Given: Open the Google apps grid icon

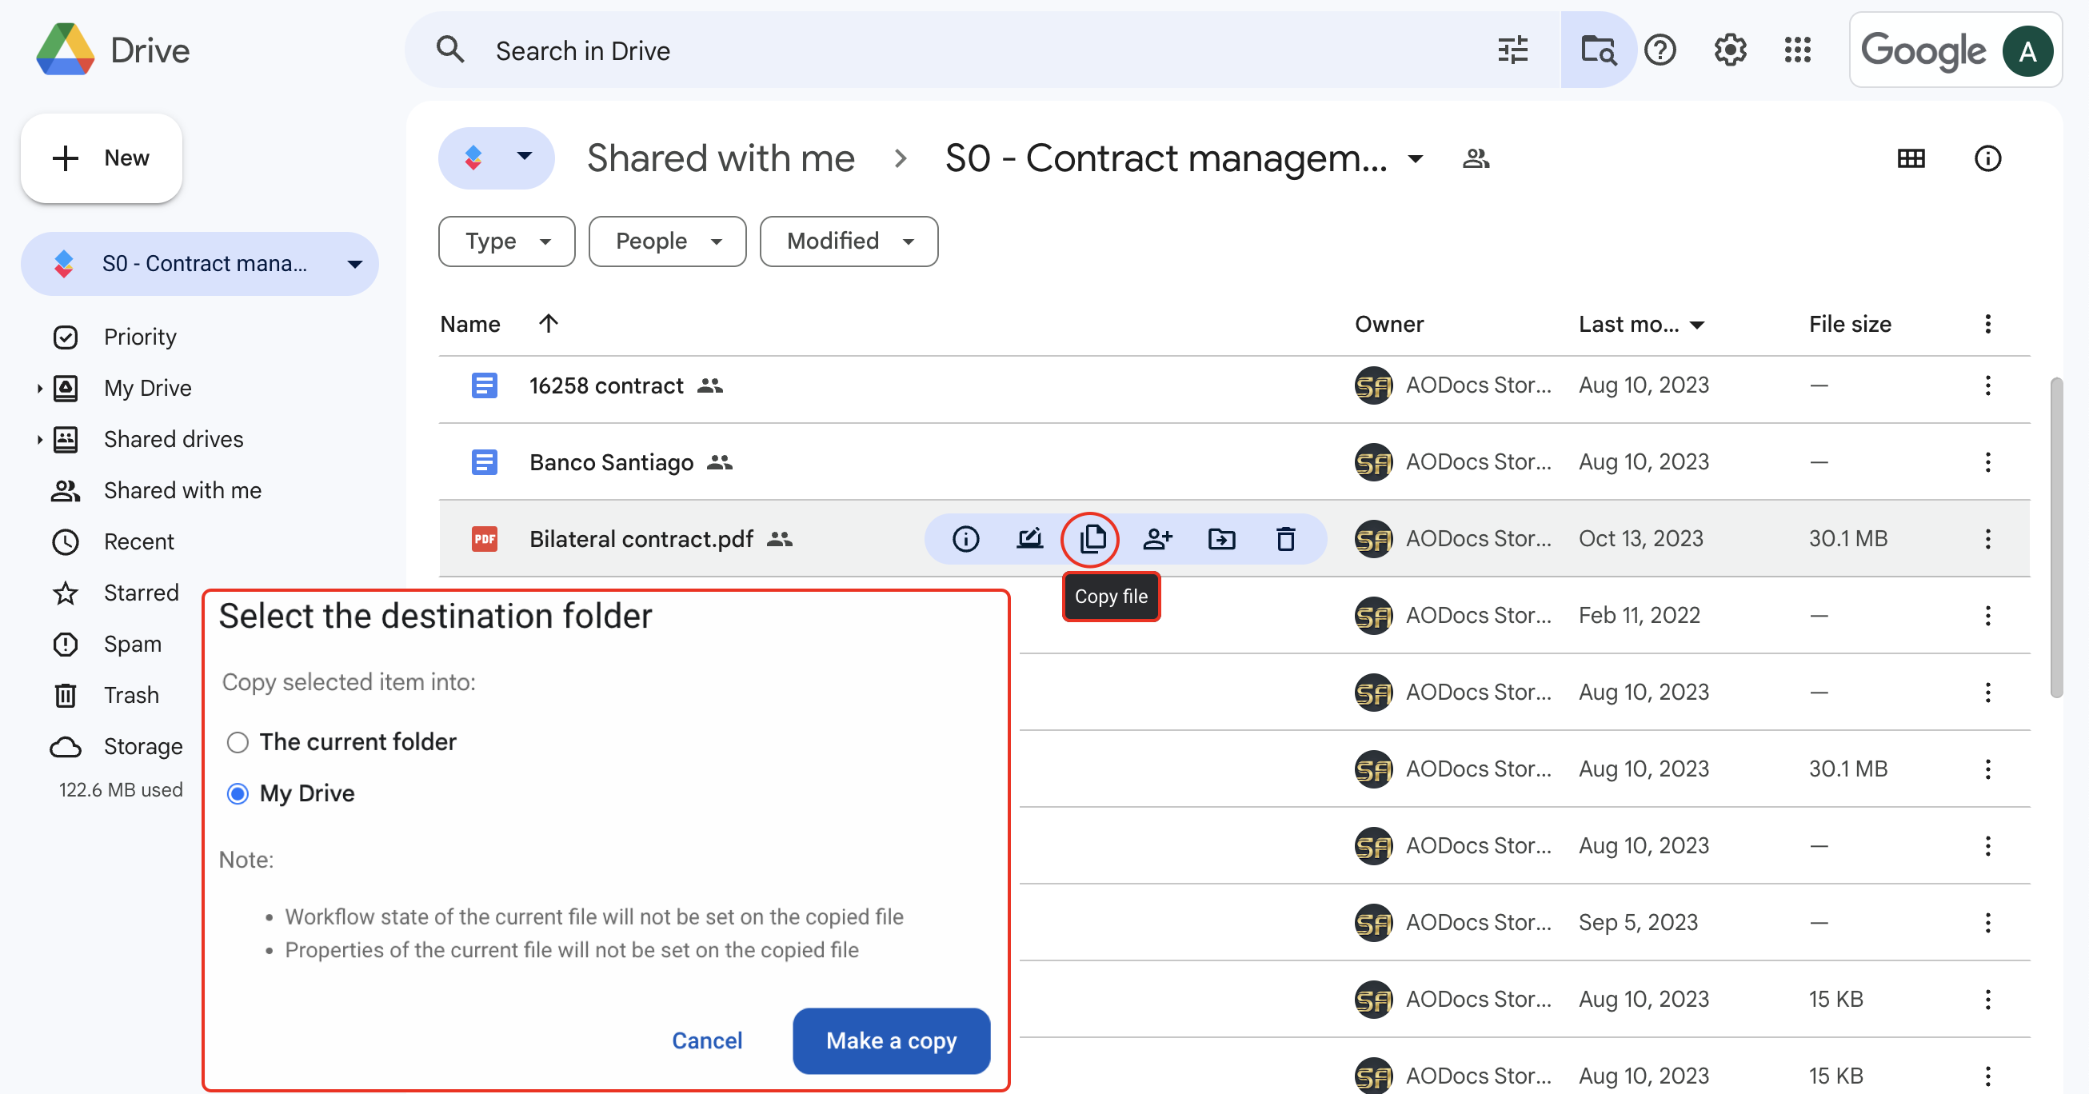Looking at the screenshot, I should [x=1797, y=50].
